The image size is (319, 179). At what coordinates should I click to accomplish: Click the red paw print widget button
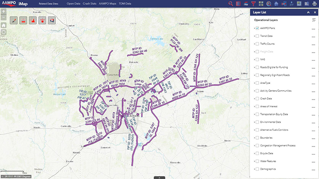(42, 20)
